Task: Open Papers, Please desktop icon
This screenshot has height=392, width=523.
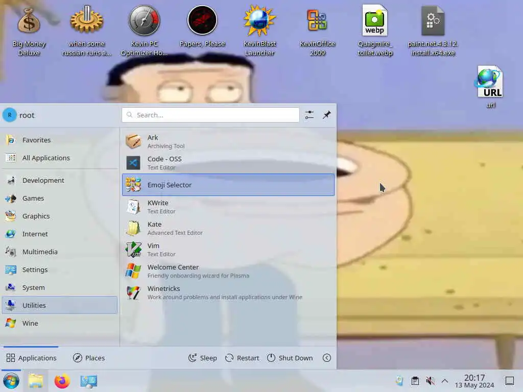Action: 202,27
